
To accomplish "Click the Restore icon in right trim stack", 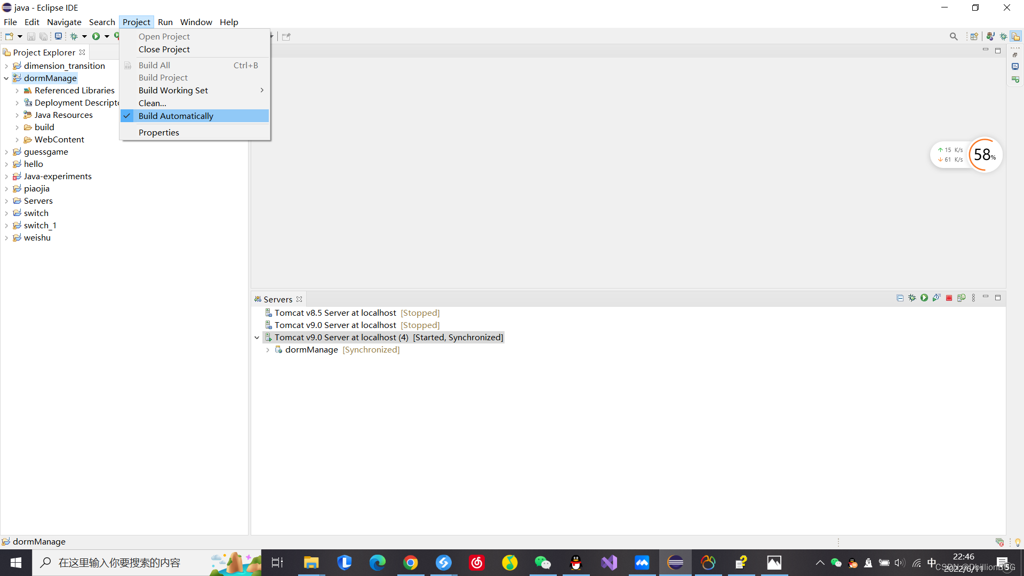I will click(x=1015, y=55).
